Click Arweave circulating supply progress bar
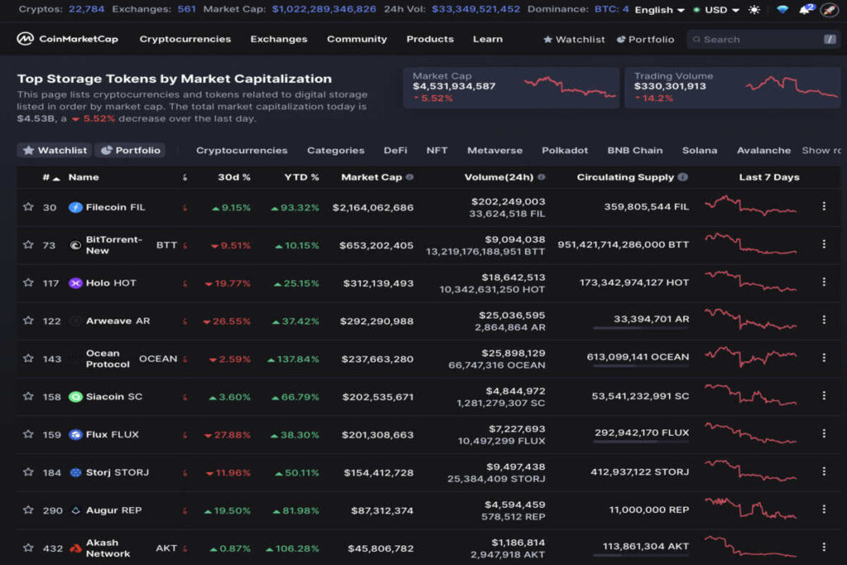847x565 pixels. tap(641, 328)
